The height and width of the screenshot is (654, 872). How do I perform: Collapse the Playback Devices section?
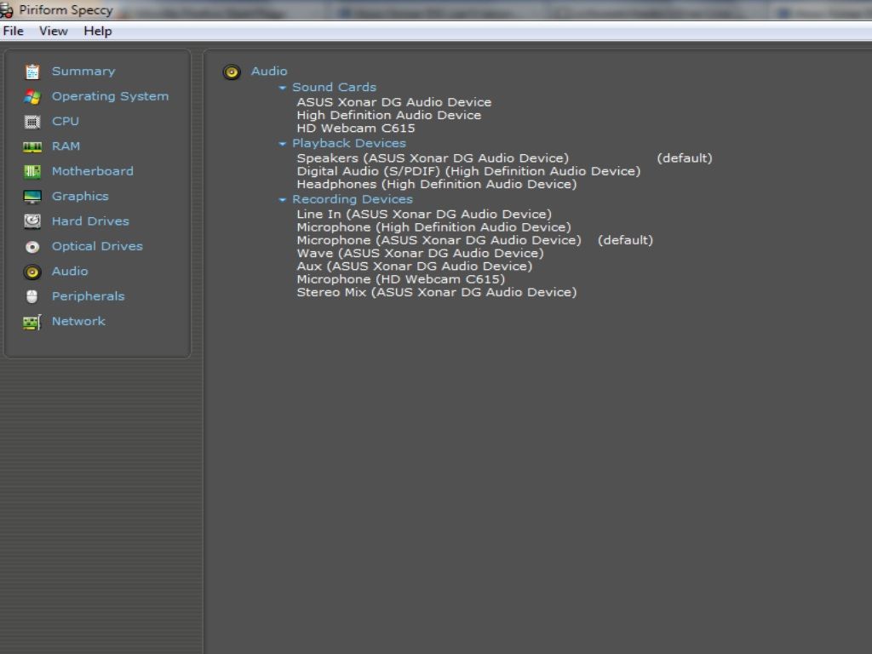click(x=283, y=144)
